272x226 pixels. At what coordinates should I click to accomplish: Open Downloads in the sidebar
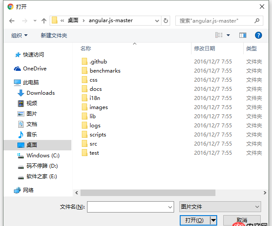tap(36, 93)
